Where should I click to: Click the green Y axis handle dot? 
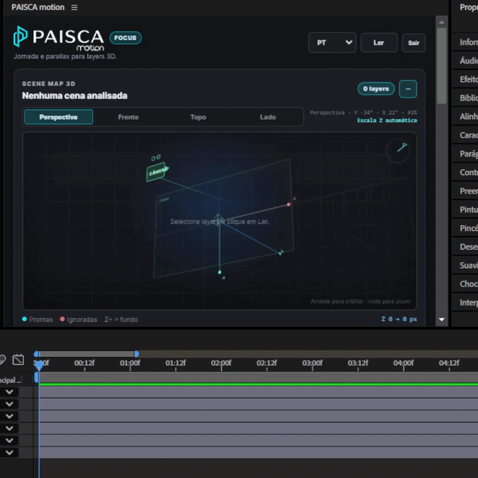[219, 272]
